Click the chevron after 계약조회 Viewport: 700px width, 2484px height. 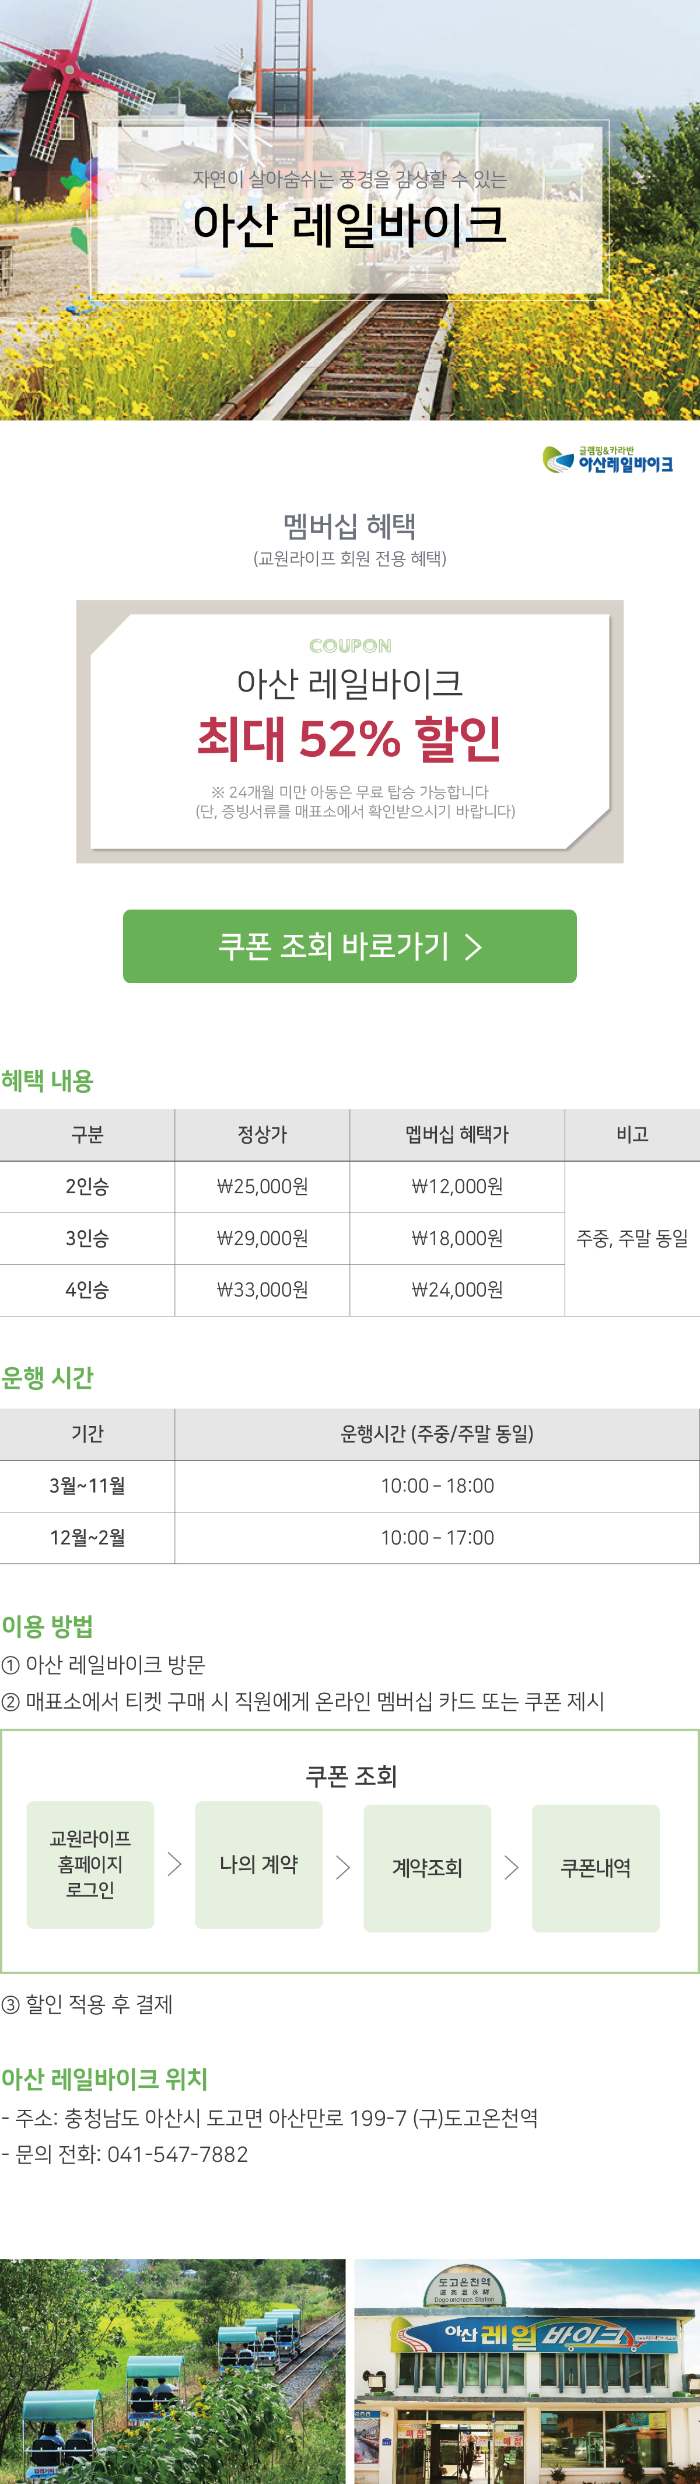(x=511, y=1868)
